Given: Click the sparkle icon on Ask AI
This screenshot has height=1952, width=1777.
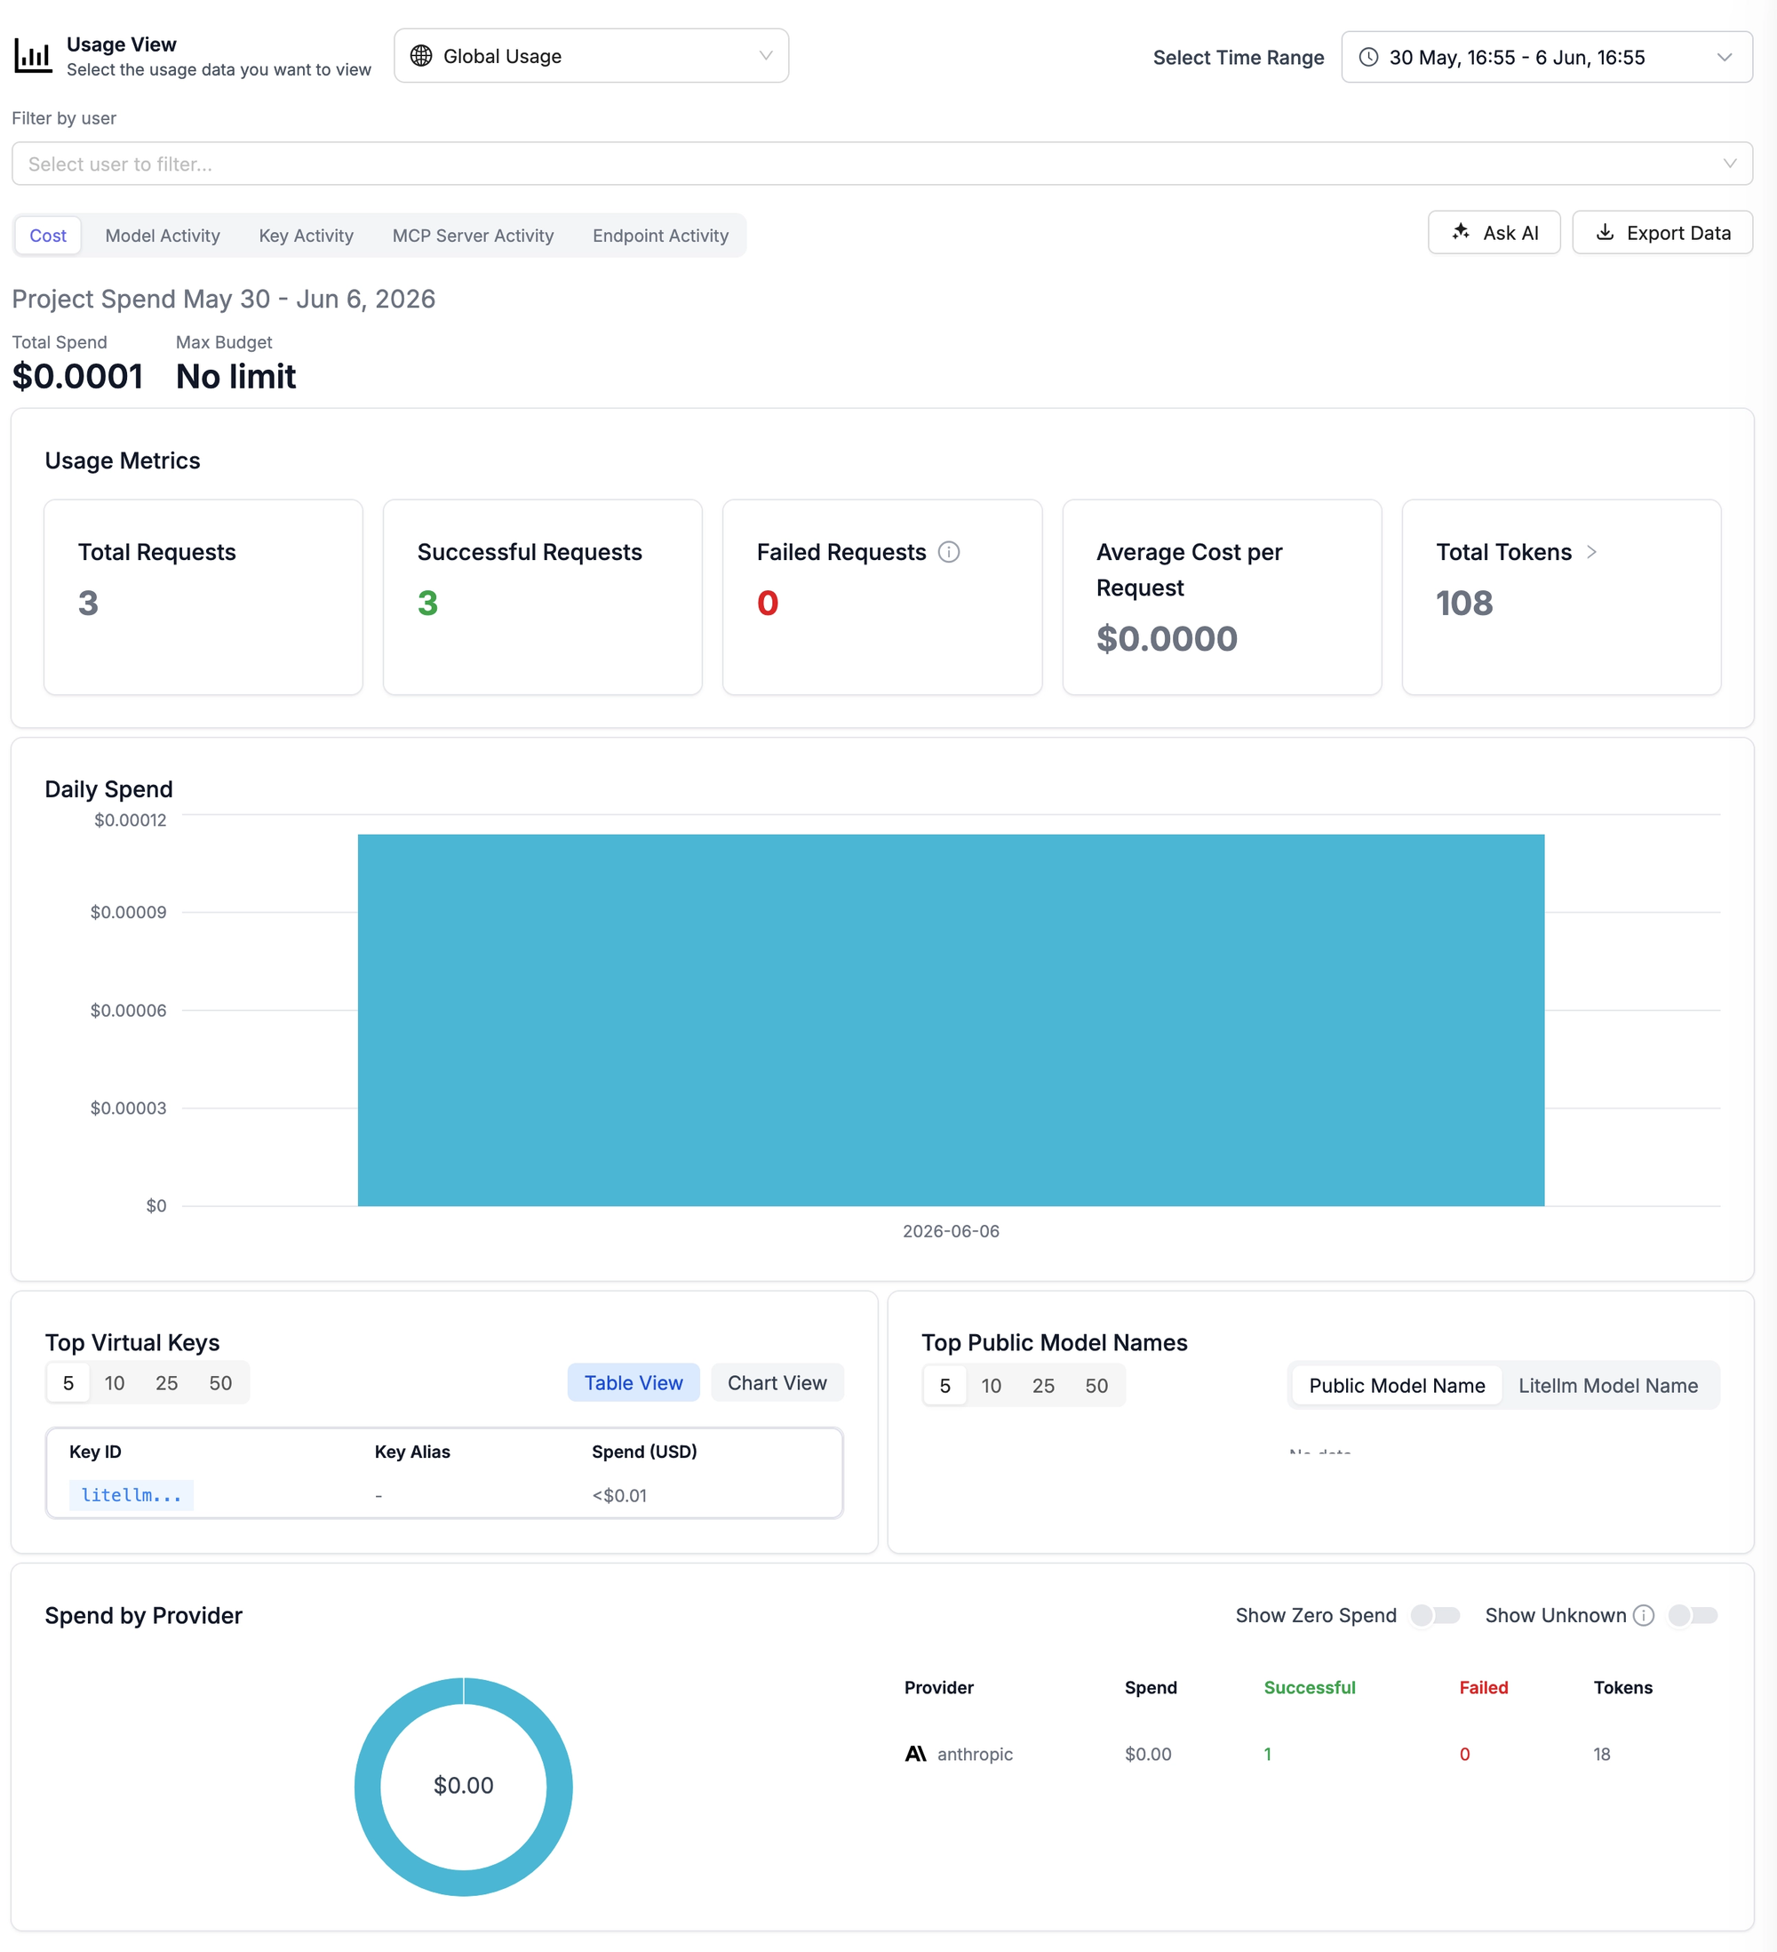Looking at the screenshot, I should coord(1461,232).
